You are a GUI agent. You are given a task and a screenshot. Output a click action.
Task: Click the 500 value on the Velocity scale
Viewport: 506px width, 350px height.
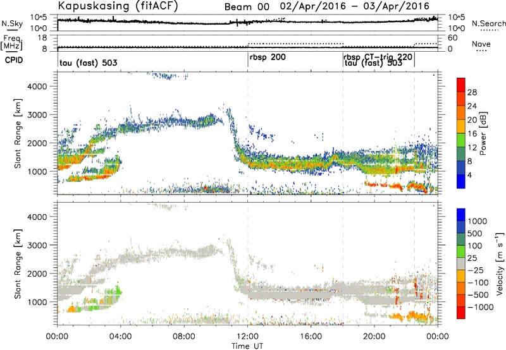[474, 234]
